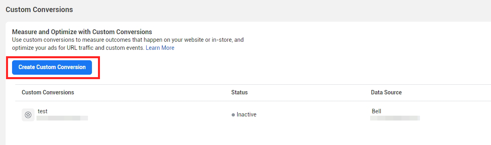Screen dimensions: 491x145
Task: Click the description line about website outcomes
Action: [128, 40]
